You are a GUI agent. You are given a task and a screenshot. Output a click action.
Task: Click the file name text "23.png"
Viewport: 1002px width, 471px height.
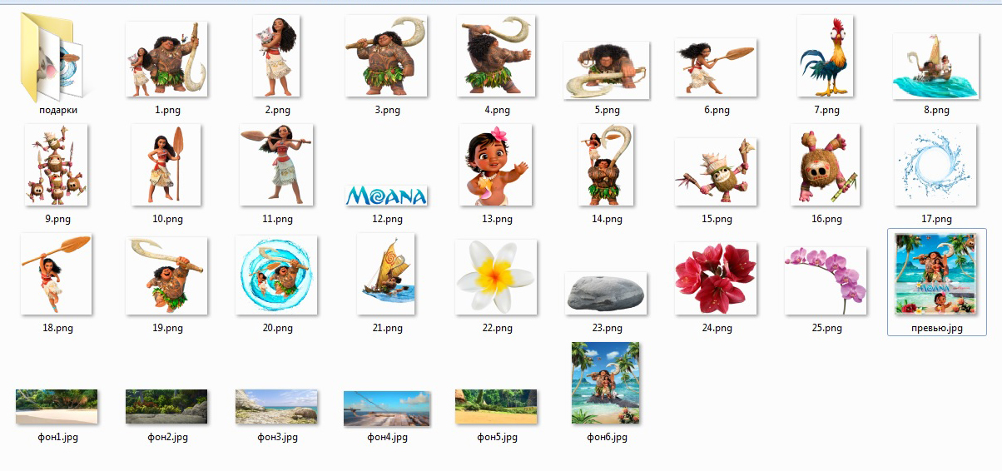607,328
